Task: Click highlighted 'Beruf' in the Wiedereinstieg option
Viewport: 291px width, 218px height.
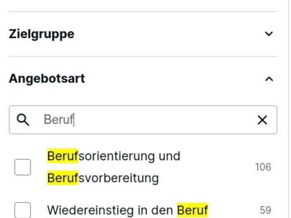Action: [x=192, y=210]
